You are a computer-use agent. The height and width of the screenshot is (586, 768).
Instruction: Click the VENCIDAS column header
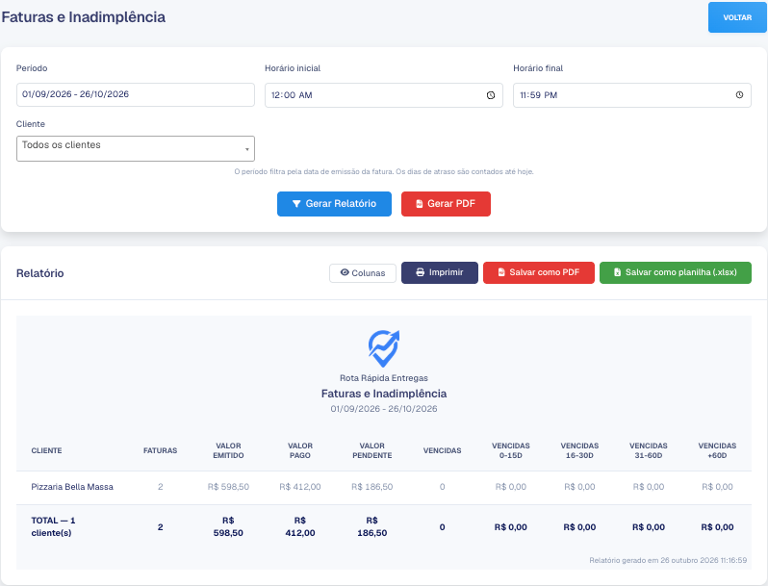[x=443, y=451]
